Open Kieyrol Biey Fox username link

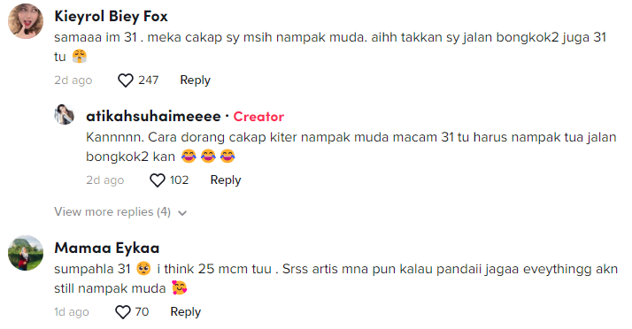pyautogui.click(x=111, y=17)
